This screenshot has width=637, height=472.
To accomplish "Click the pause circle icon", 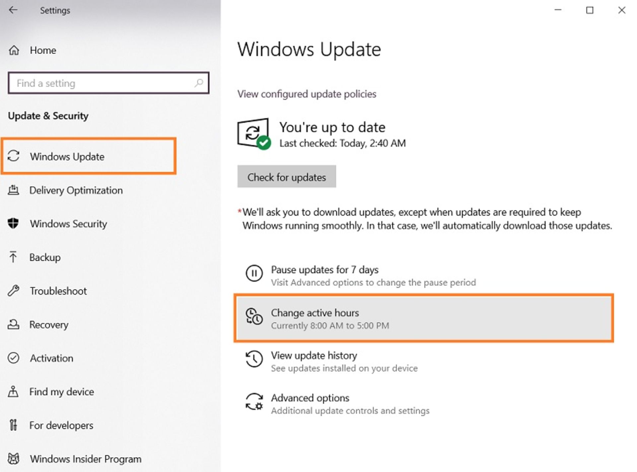I will (x=254, y=273).
